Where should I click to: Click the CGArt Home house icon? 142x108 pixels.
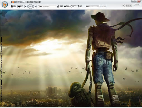pyautogui.click(x=60, y=6)
